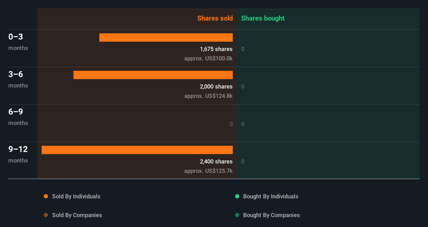Screen dimensions: 428x227
Task: Click the 3–6 months shares bought zero
Action: [243, 86]
